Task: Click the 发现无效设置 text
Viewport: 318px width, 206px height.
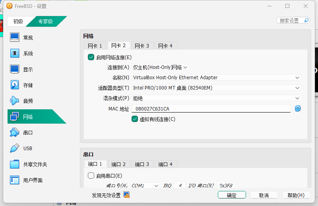Action: [x=106, y=195]
